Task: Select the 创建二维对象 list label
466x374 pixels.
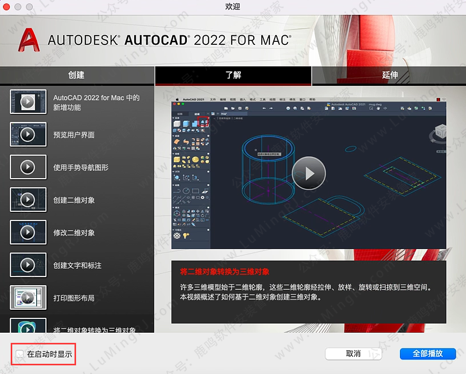Action: (74, 200)
